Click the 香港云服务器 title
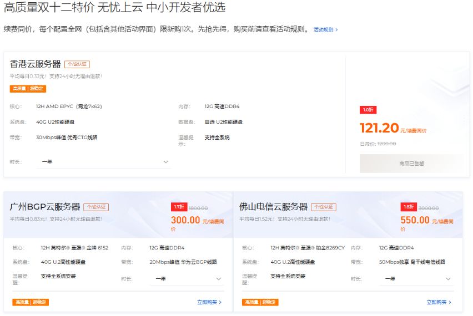473x316 pixels. click(35, 64)
